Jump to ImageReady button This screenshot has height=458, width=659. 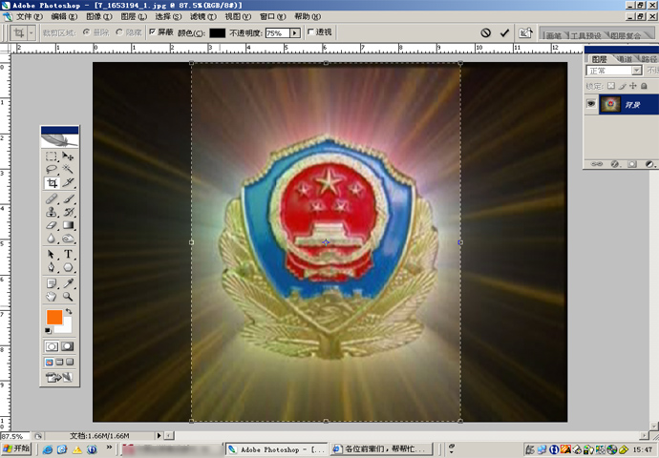tap(59, 377)
